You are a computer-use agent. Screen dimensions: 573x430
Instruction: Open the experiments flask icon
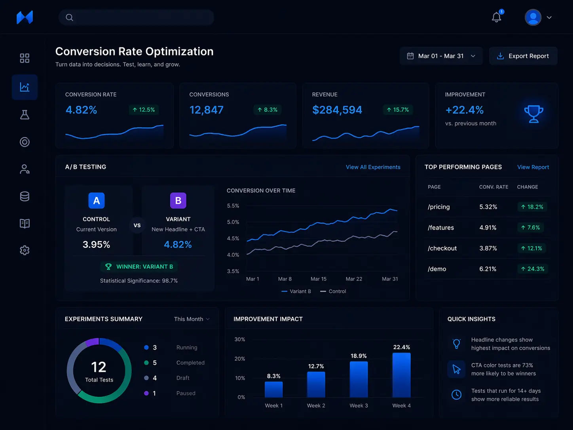point(25,115)
